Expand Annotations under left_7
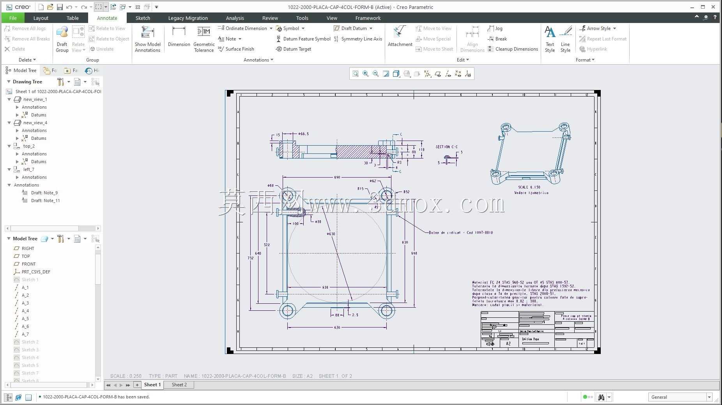Image resolution: width=722 pixels, height=405 pixels. [17, 177]
